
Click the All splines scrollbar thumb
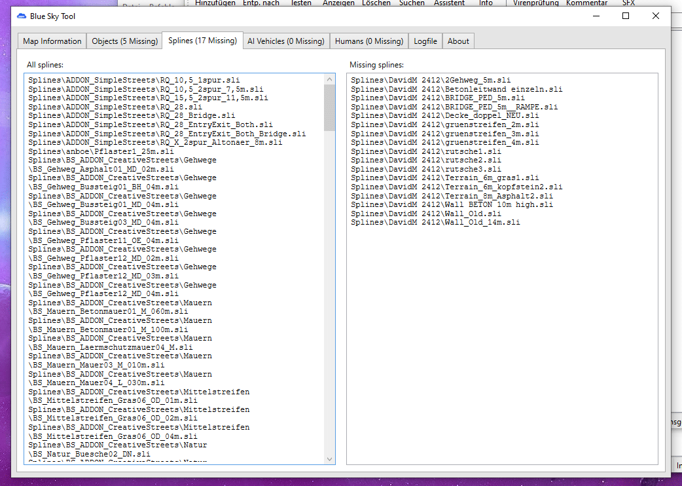330,108
